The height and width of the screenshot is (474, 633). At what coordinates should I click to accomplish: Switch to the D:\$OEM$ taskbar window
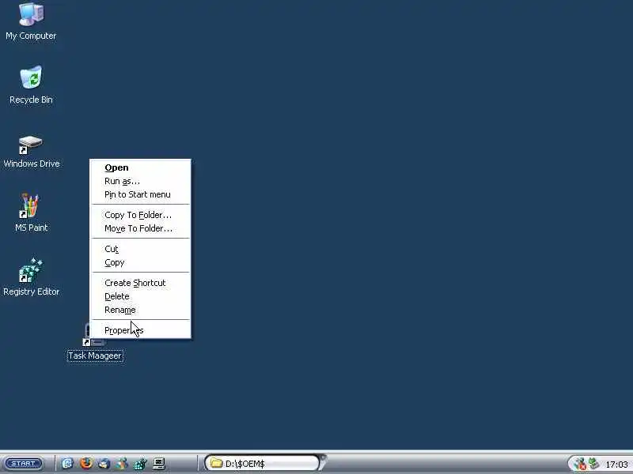tap(264, 463)
